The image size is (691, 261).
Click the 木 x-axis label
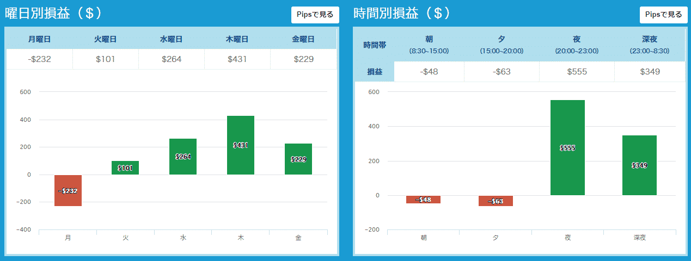241,238
